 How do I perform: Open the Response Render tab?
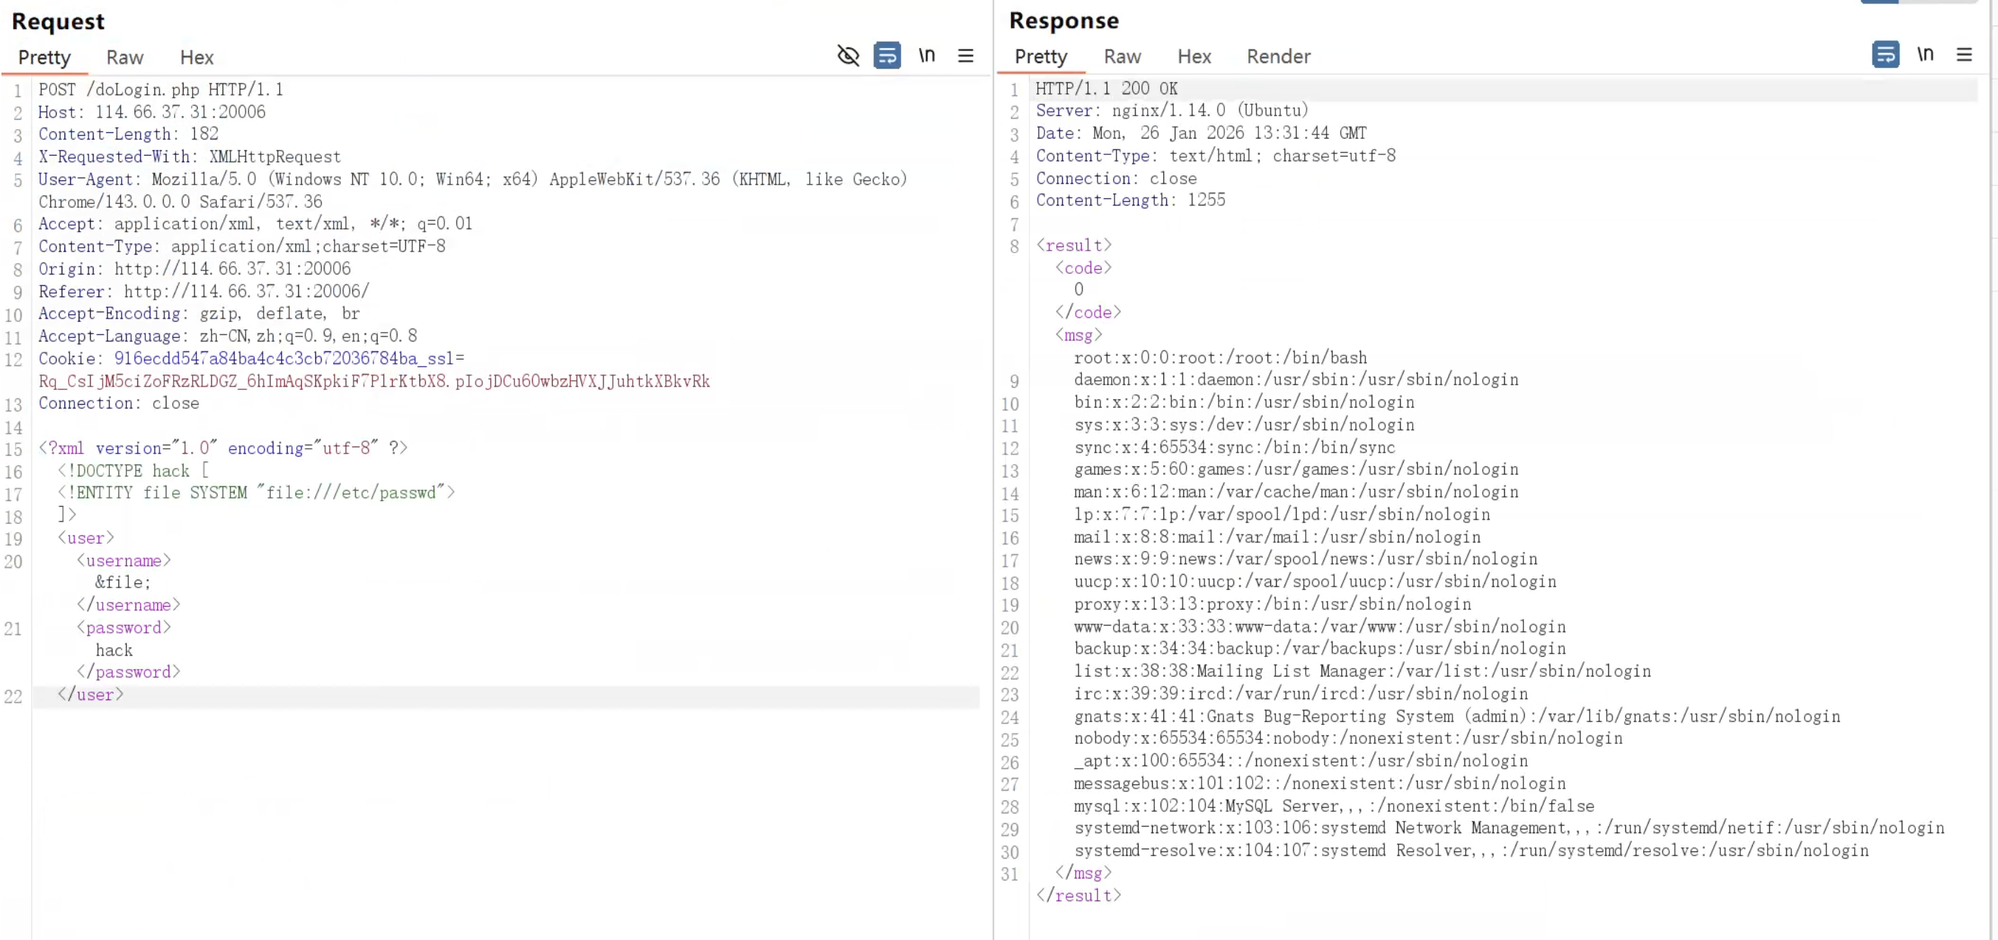tap(1278, 57)
